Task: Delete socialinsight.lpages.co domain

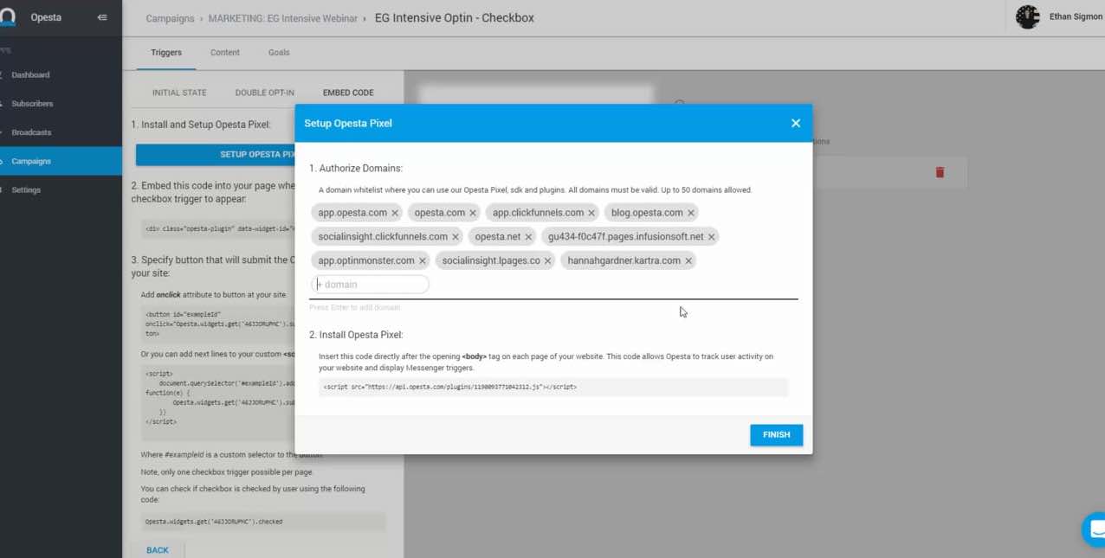Action: (547, 261)
